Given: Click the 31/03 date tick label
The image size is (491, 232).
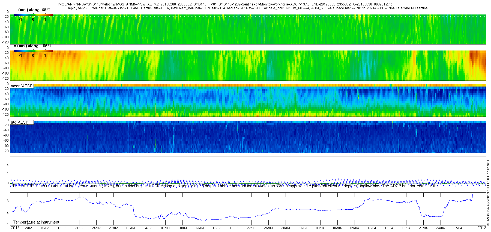Looking at the screenshot, I should 303,228.
